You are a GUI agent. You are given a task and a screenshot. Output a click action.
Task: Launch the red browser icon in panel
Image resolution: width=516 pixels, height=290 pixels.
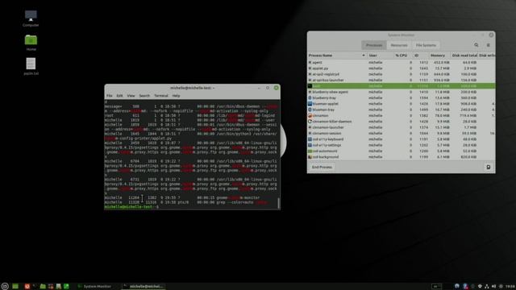[27, 287]
